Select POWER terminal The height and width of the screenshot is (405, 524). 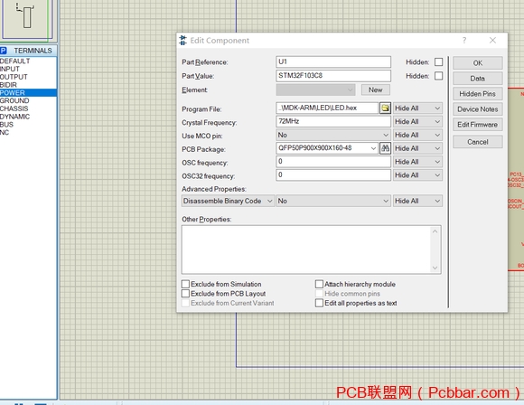pos(28,92)
